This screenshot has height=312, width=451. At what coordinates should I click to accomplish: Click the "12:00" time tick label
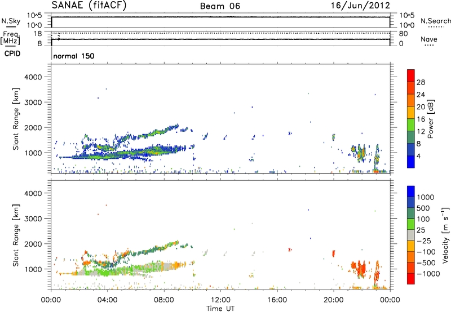pyautogui.click(x=220, y=300)
